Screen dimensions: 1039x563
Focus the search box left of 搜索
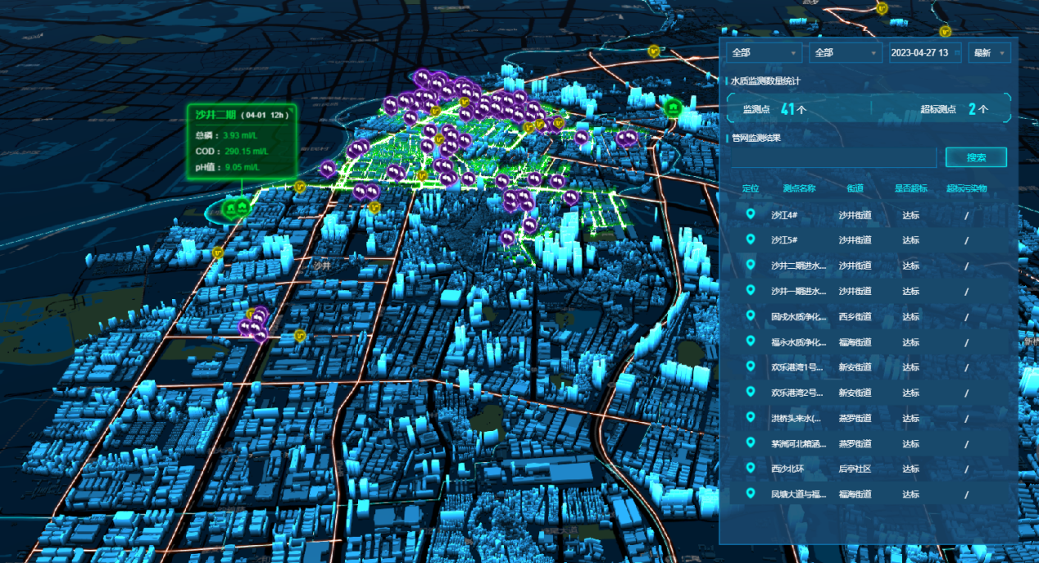click(x=833, y=157)
